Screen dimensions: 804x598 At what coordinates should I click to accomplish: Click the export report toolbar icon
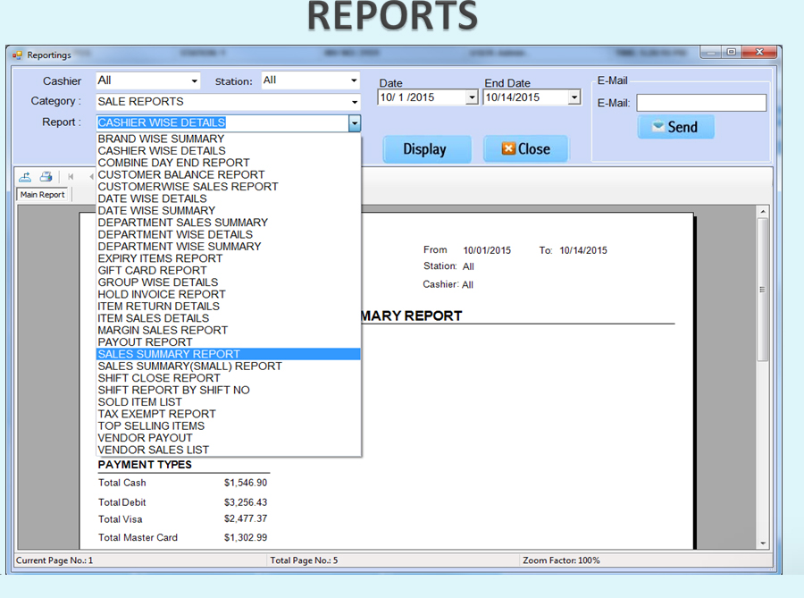(x=25, y=177)
